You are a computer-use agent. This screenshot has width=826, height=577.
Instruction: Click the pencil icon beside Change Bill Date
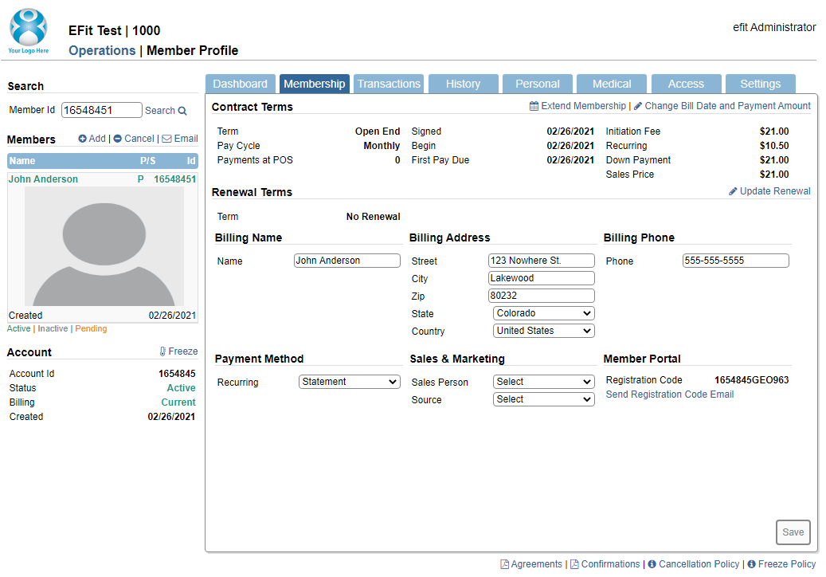(638, 106)
